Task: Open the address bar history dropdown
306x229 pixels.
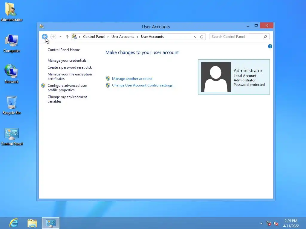Action: [x=195, y=37]
